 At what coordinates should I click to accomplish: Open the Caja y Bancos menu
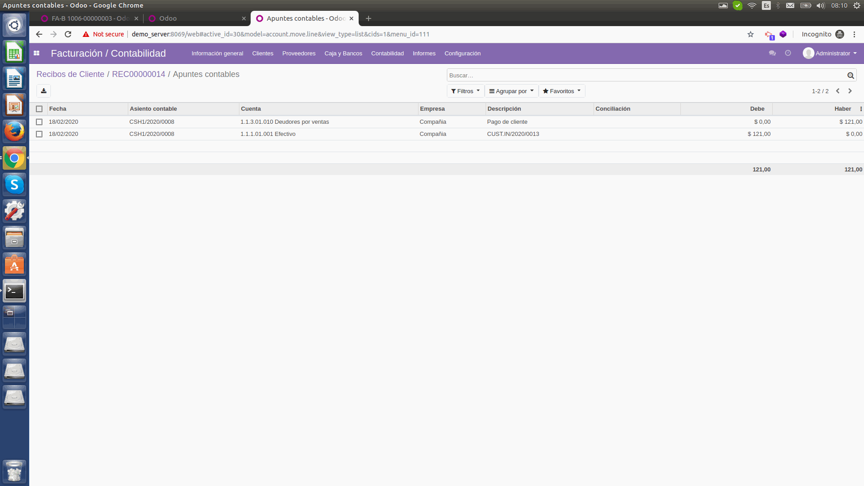coord(343,53)
